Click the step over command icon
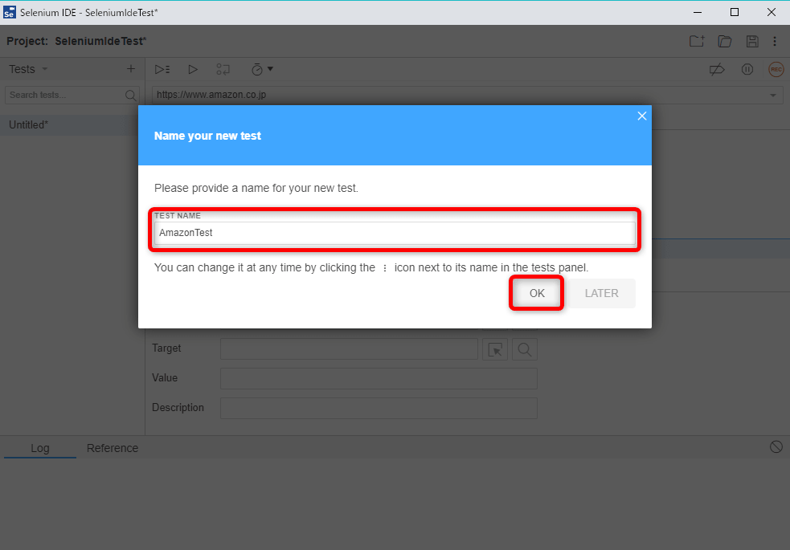The image size is (790, 550). (x=223, y=69)
